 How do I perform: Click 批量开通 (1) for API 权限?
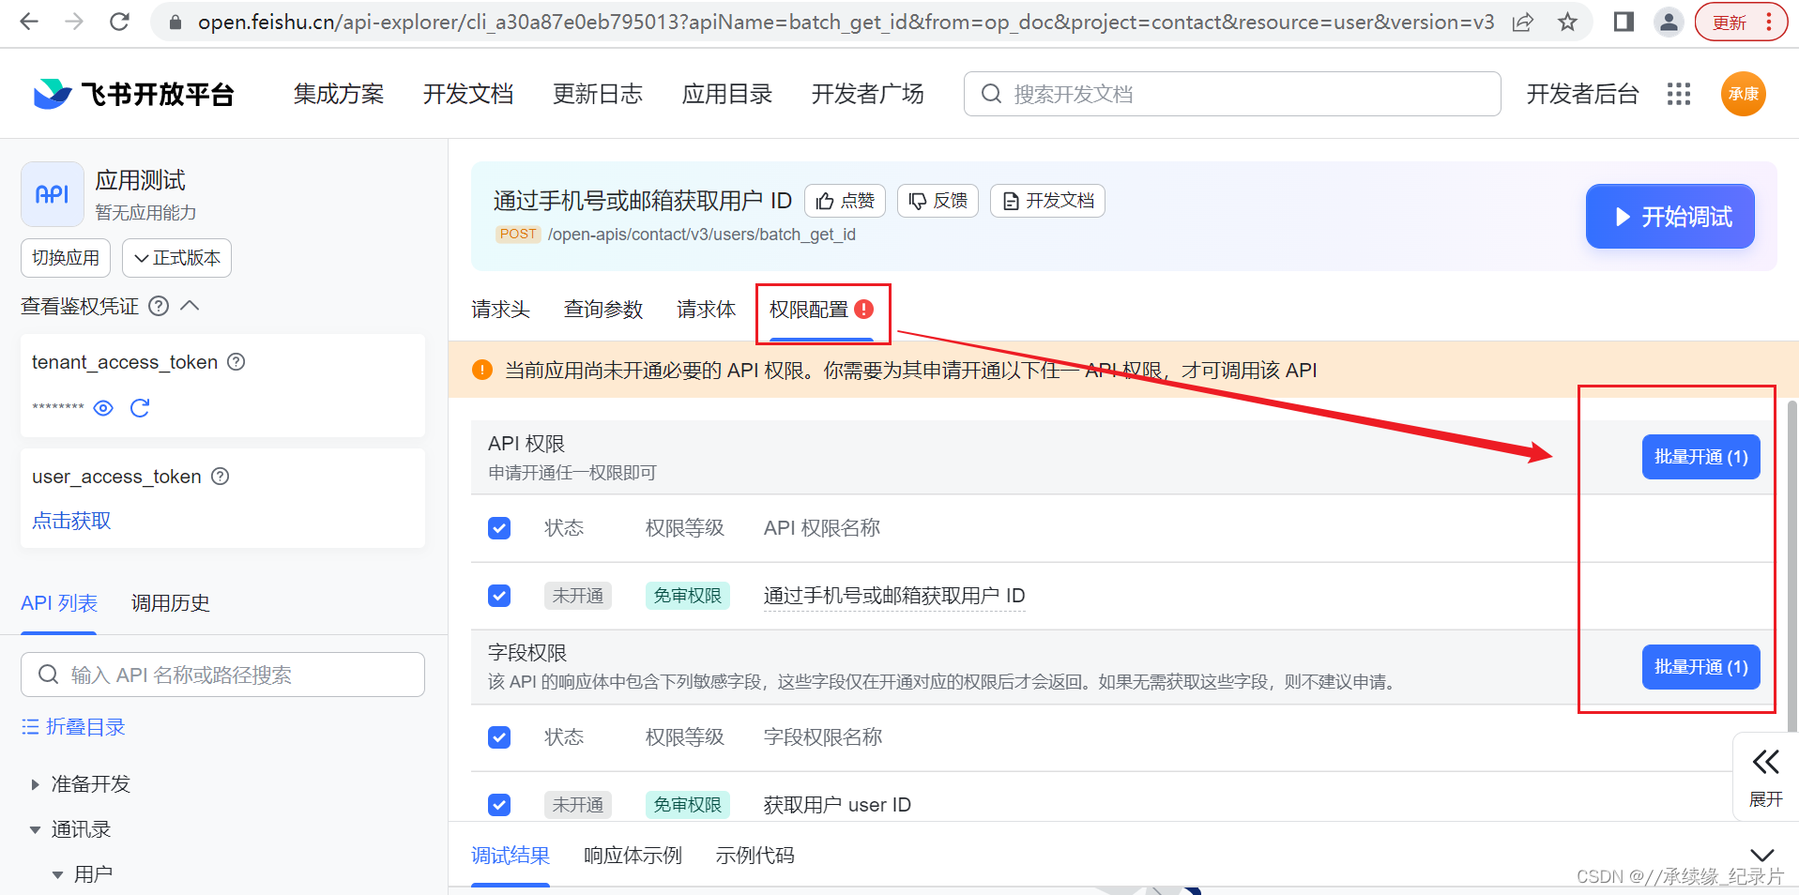1700,457
